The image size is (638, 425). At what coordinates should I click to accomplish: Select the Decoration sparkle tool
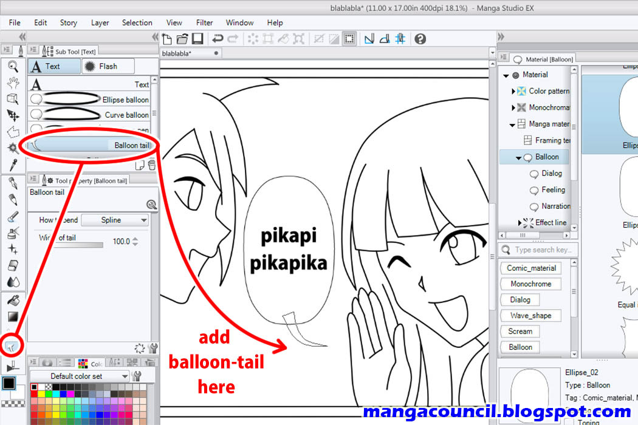13,249
